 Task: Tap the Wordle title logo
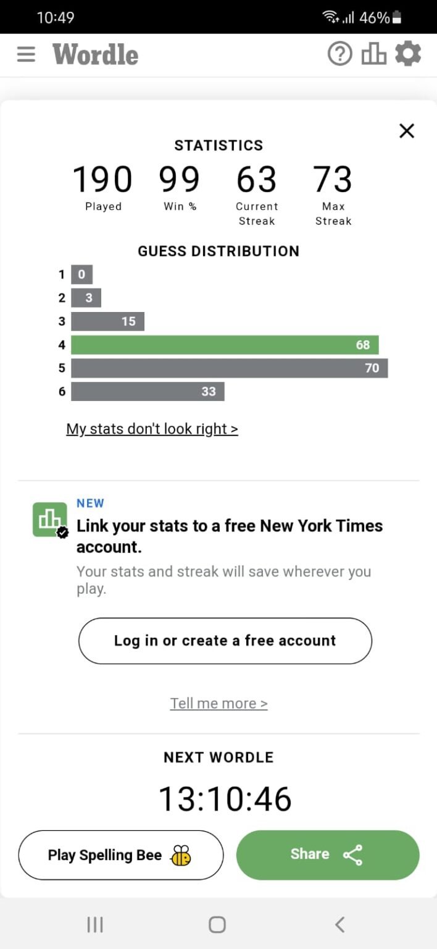96,54
